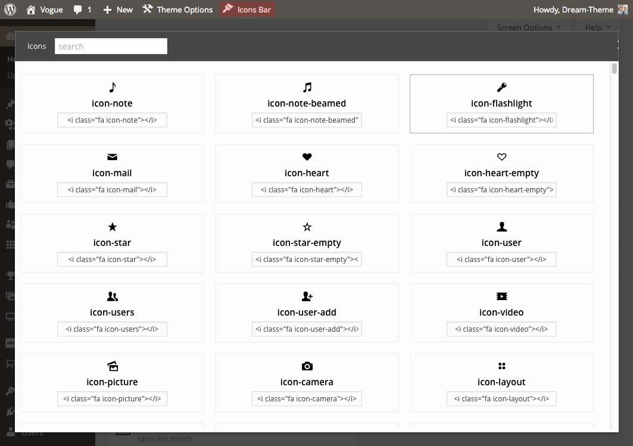Click the filled heart icon

pos(307,157)
